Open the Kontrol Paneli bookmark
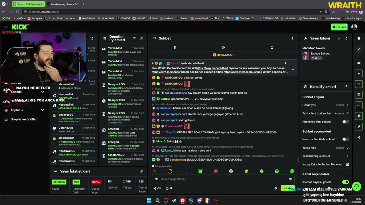 pyautogui.click(x=199, y=18)
